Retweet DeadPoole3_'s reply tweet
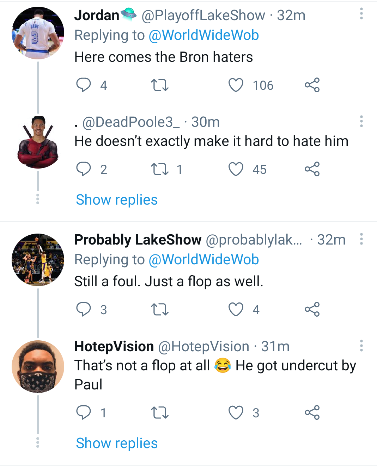Image resolution: width=377 pixels, height=470 pixels. tap(160, 169)
